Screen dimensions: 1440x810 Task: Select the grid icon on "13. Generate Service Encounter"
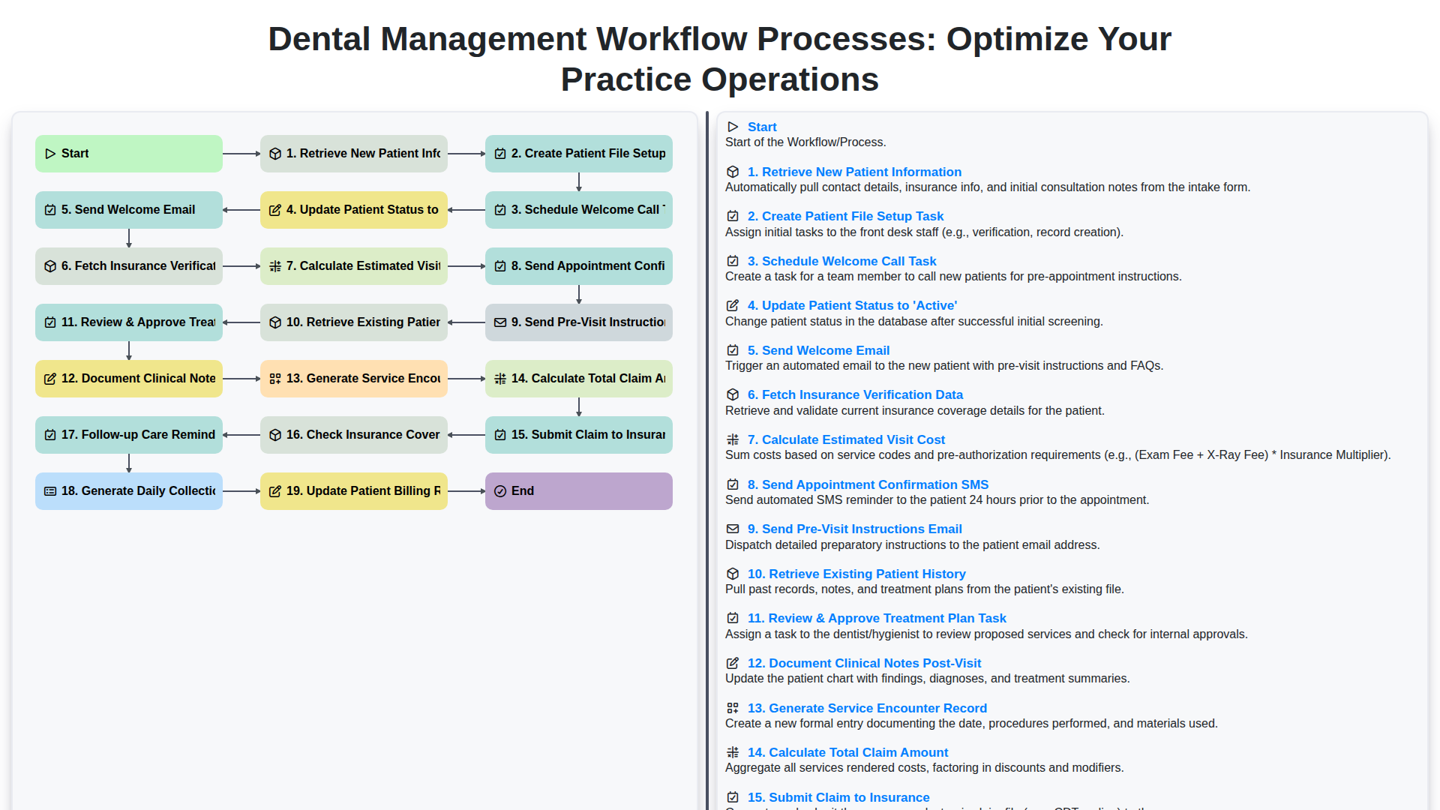274,379
